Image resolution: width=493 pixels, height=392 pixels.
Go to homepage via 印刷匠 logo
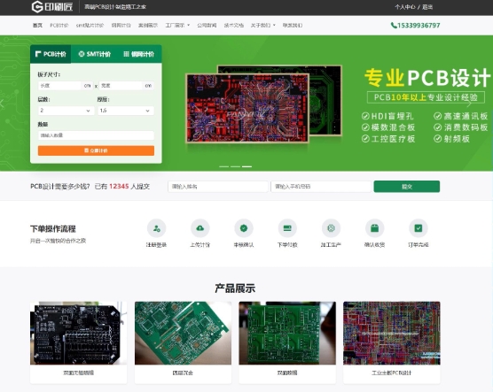pos(52,6)
